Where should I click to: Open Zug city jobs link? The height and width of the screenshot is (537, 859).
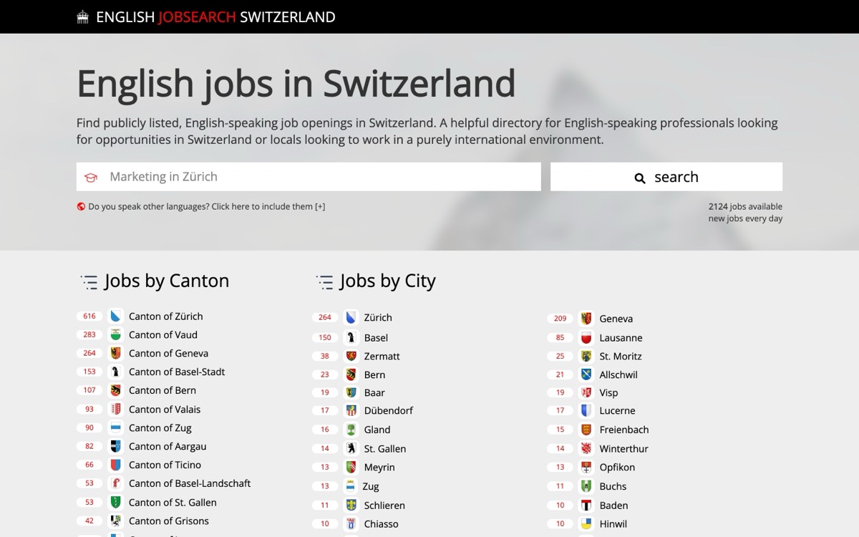(x=371, y=486)
